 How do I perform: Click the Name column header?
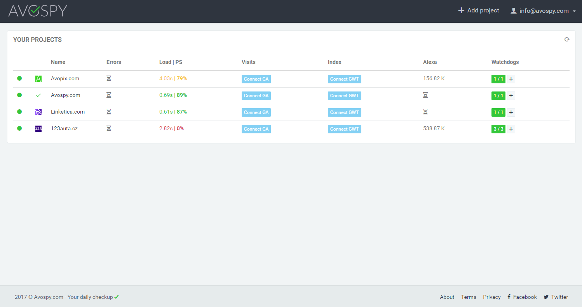[x=58, y=62]
